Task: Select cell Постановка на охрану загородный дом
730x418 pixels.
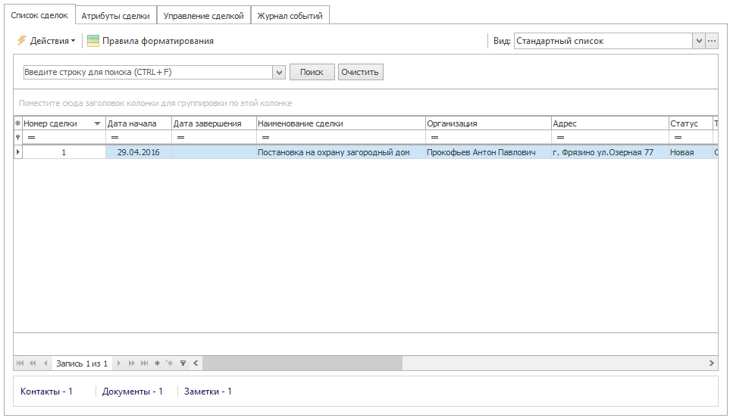Action: pyautogui.click(x=341, y=152)
